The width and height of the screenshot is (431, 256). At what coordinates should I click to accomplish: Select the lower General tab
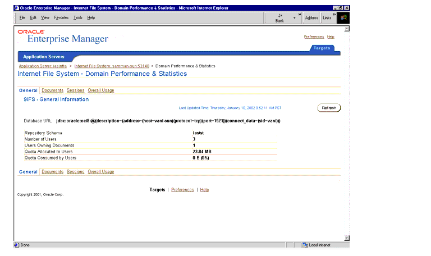point(28,172)
